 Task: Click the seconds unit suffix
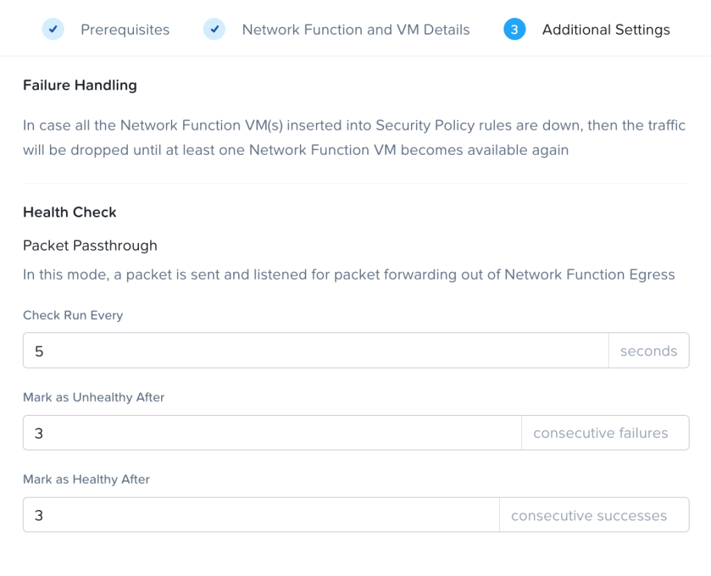[649, 350]
